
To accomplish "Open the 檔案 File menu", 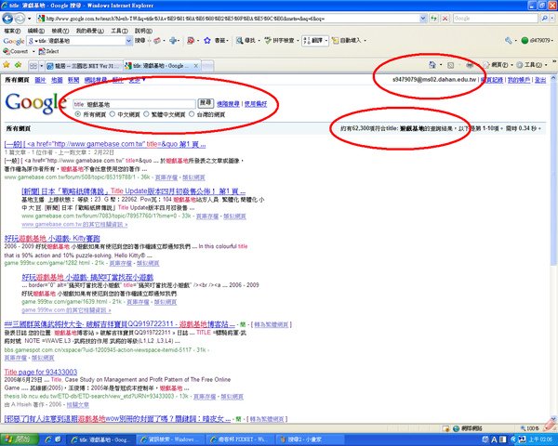I will click(12, 31).
